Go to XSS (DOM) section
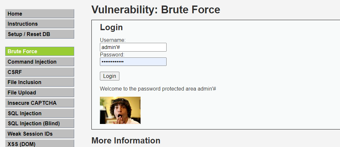The width and height of the screenshot is (340, 147). [39, 144]
